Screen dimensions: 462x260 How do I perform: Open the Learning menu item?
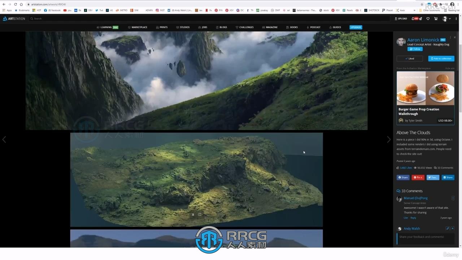click(x=108, y=27)
